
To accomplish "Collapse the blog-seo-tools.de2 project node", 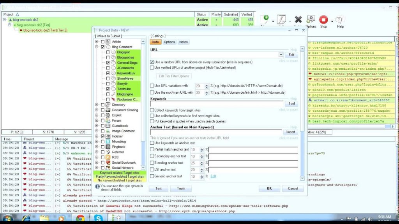I will click(4, 19).
